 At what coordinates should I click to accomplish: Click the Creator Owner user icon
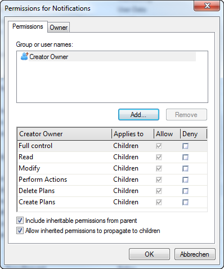[24, 56]
